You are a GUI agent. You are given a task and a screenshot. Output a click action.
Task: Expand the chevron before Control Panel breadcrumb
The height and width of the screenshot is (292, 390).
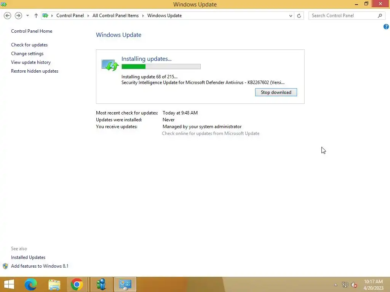click(52, 16)
